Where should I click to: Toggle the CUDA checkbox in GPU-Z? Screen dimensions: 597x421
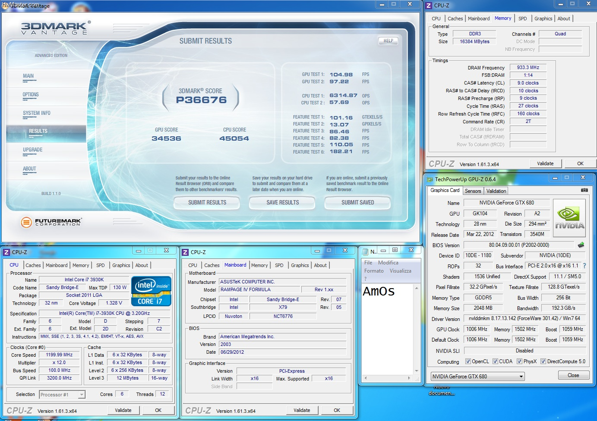tap(495, 361)
